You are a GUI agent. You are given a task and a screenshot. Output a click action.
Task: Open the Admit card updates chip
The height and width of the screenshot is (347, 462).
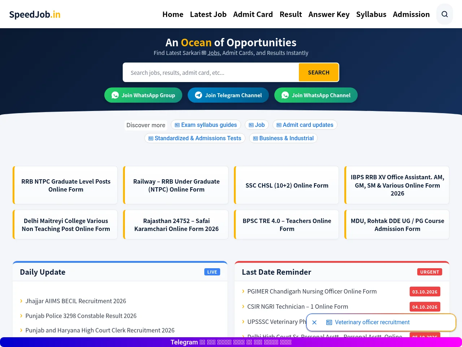(x=305, y=125)
